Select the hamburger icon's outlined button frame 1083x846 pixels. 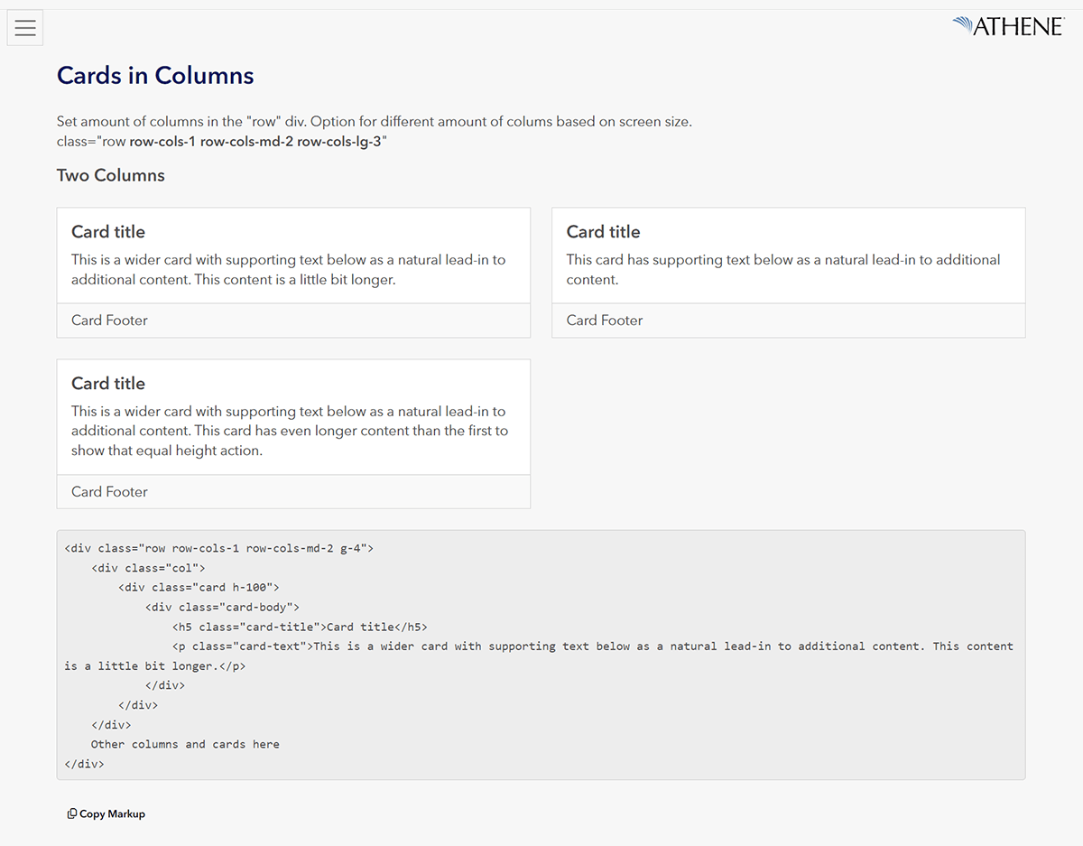[24, 27]
